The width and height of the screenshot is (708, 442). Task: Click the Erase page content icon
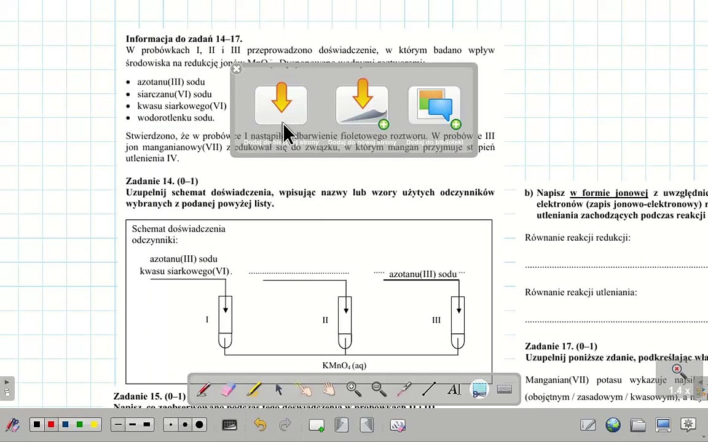[x=398, y=425]
